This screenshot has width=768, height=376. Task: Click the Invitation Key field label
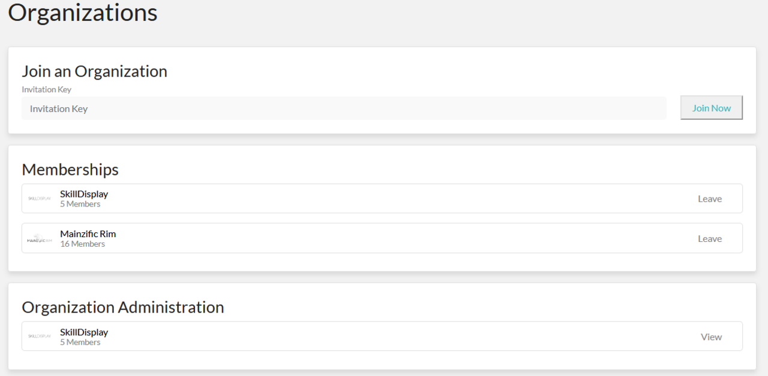tap(46, 90)
